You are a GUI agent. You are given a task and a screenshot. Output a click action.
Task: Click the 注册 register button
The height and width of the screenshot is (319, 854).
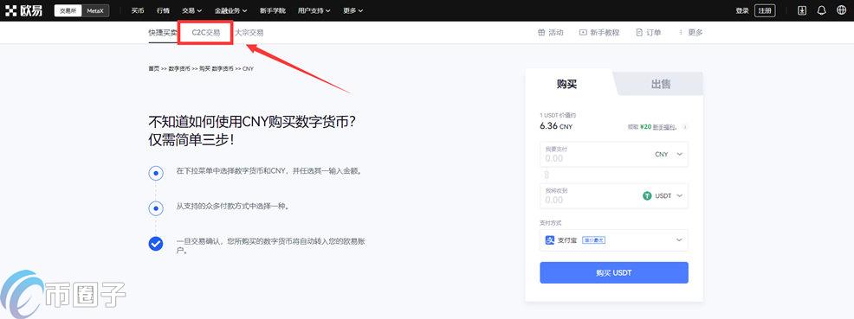click(x=765, y=10)
